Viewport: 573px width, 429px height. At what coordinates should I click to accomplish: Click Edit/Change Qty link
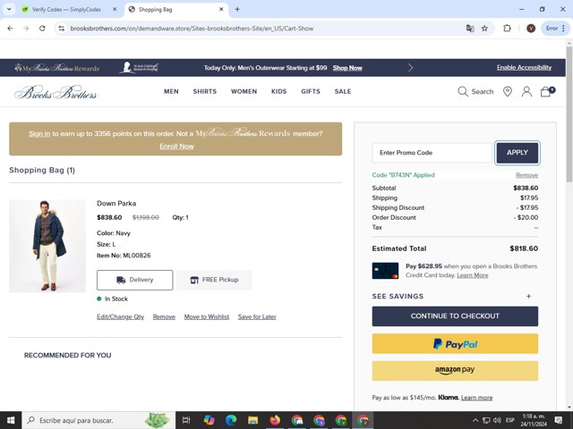120,316
